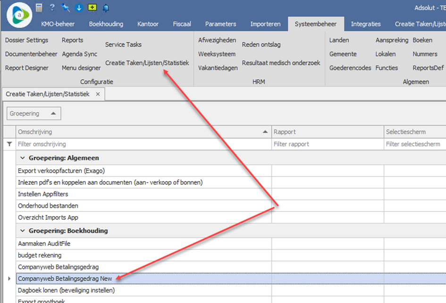Expand the Companyweb Betalingsgedrag New row indicator
Screen dimensions: 446x303
pos(9,278)
